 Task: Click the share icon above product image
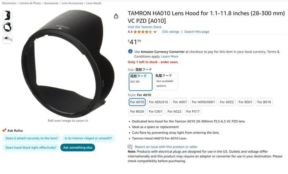tap(116, 16)
